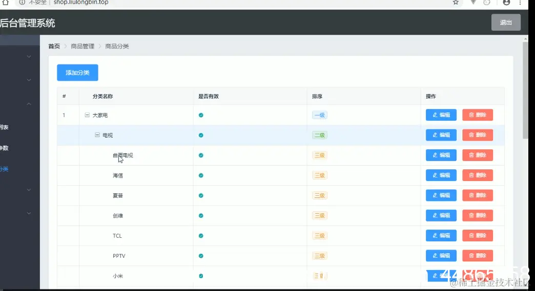The height and width of the screenshot is (291, 535).
Task: Click the valid check icon for 电视
Action: 201,135
